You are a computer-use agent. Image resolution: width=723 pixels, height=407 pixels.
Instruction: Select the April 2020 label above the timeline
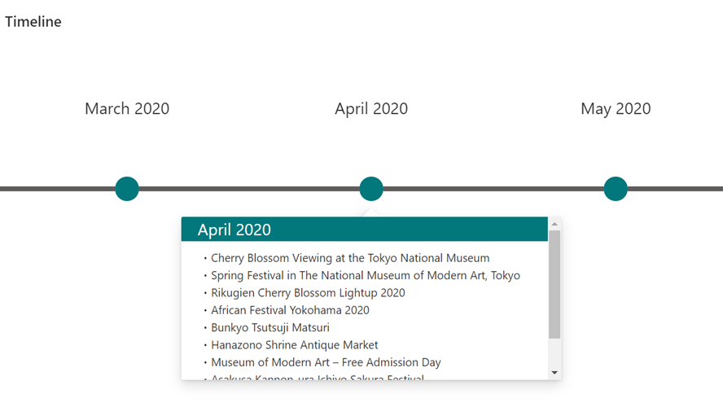click(x=371, y=109)
